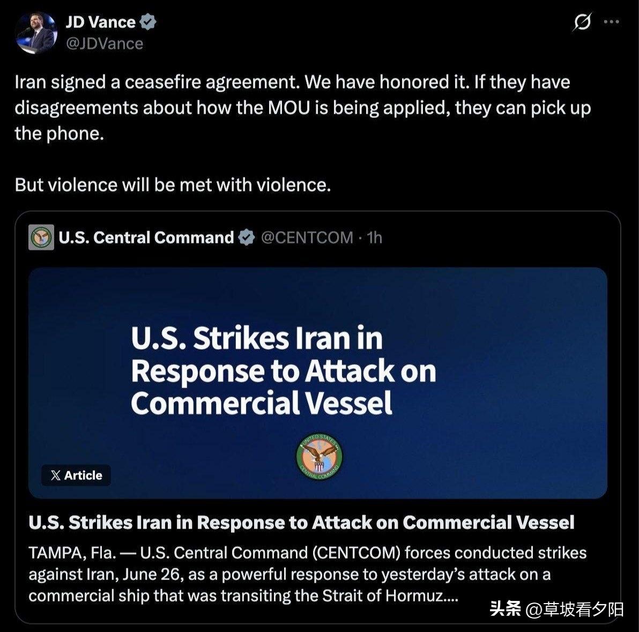Open the three-dot more options menu

point(611,22)
